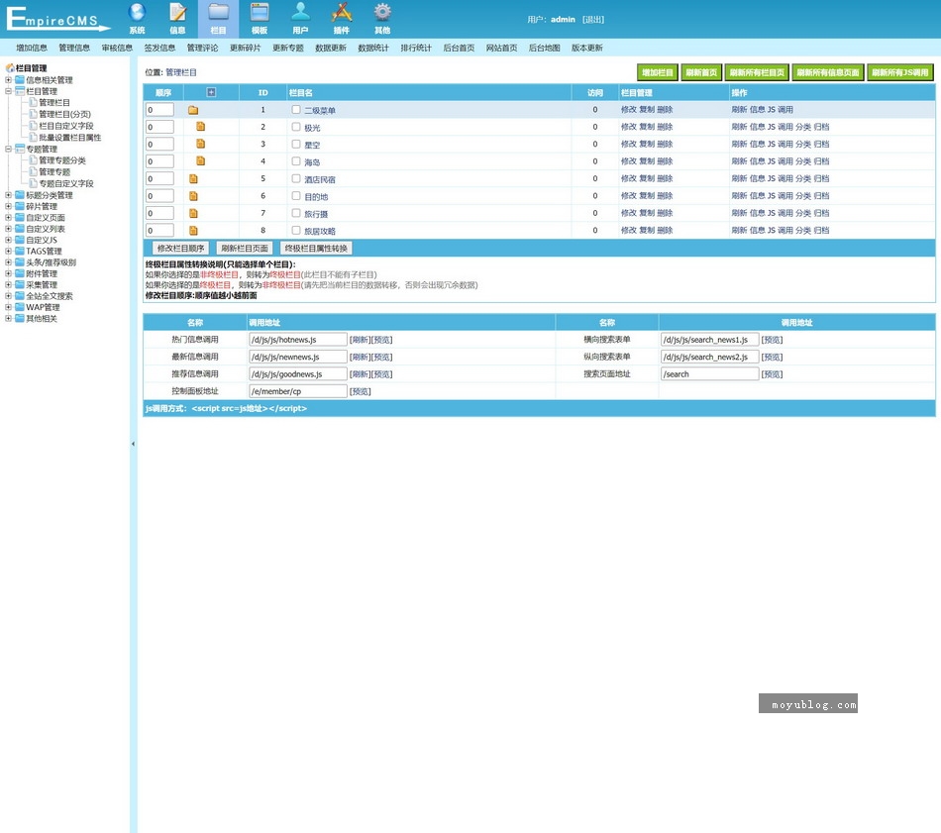
Task: Click file icon of 海岛 row
Action: coord(200,161)
